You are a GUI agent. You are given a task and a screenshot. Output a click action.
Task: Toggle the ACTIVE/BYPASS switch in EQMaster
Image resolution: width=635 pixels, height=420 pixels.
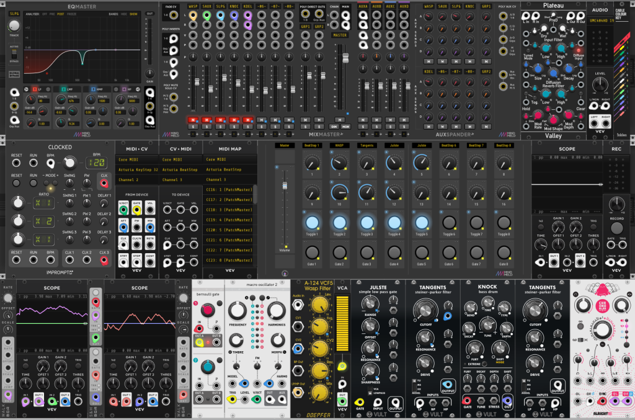[x=14, y=54]
